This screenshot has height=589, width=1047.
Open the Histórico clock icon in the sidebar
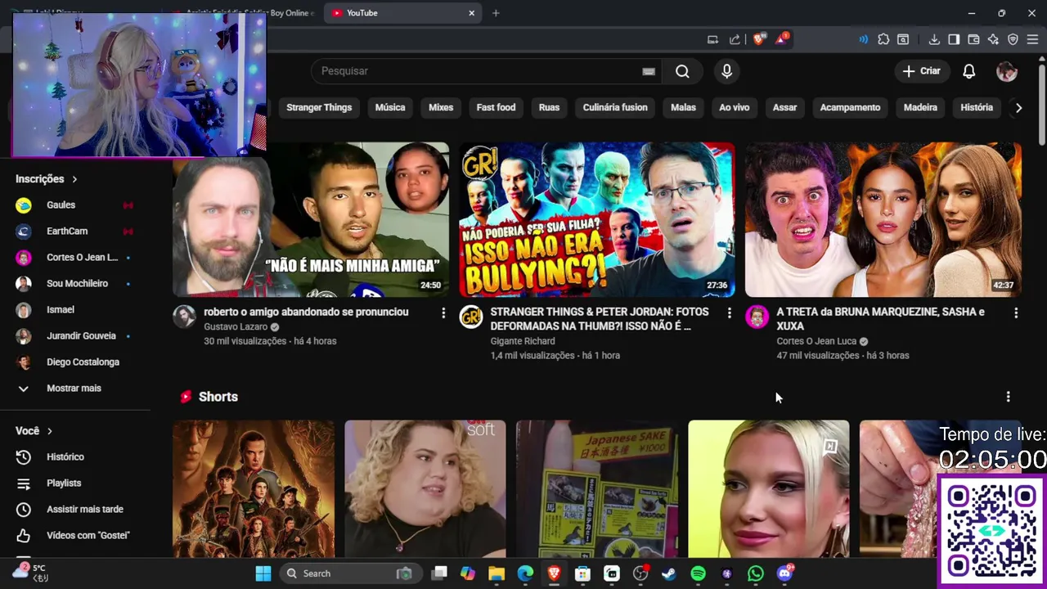point(24,457)
